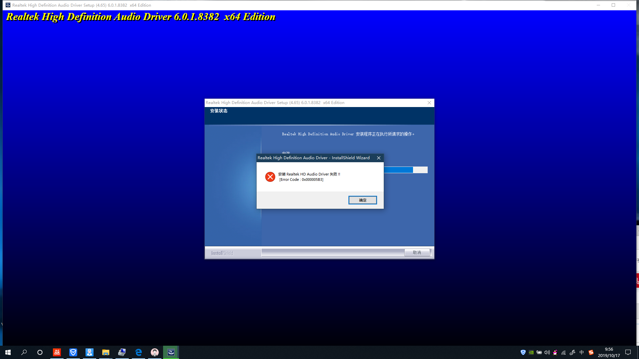Close the InstallShield Wizard error dialog
This screenshot has height=359, width=639.
pos(378,158)
